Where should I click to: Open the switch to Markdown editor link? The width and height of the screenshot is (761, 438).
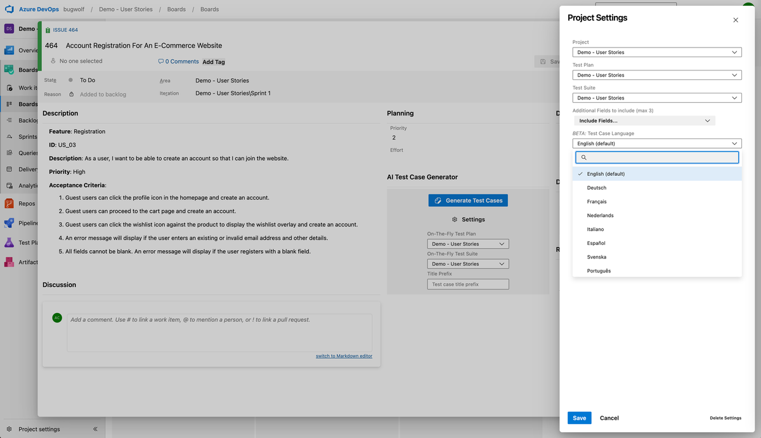tap(344, 355)
